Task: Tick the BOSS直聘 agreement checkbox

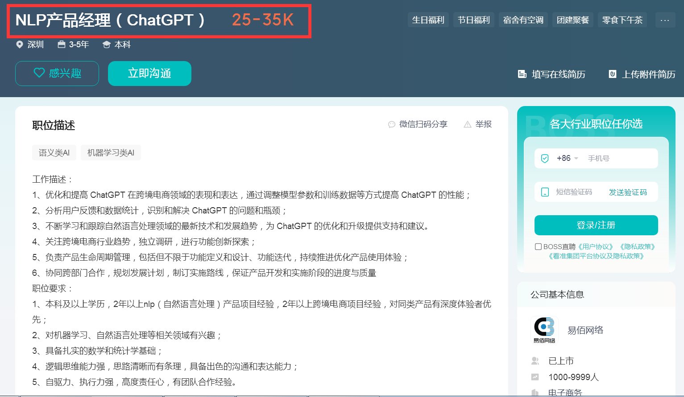Action: 538,246
